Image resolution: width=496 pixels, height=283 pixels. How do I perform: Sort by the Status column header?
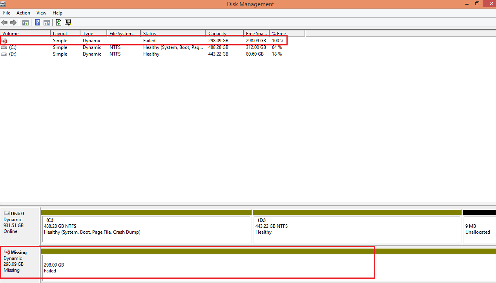point(173,33)
